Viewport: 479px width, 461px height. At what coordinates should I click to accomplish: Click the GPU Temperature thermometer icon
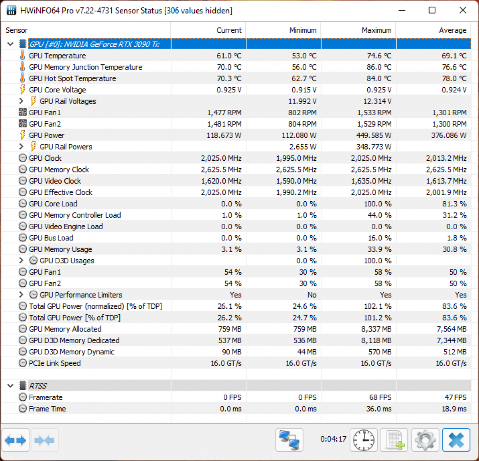pos(23,55)
